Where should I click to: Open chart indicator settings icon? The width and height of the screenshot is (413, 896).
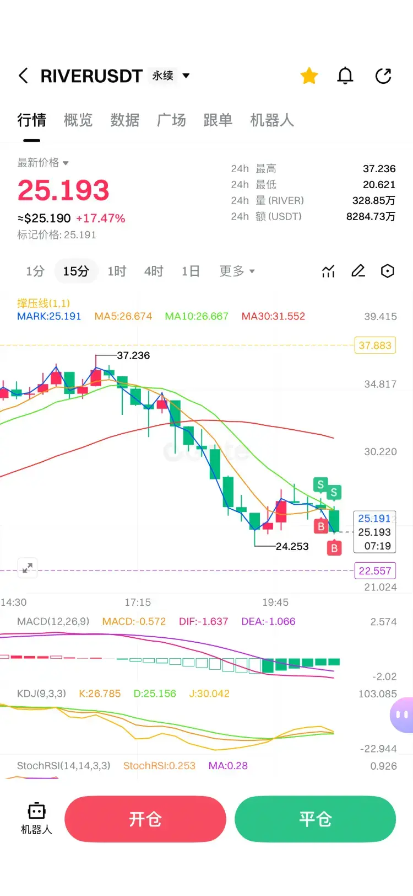(x=328, y=271)
